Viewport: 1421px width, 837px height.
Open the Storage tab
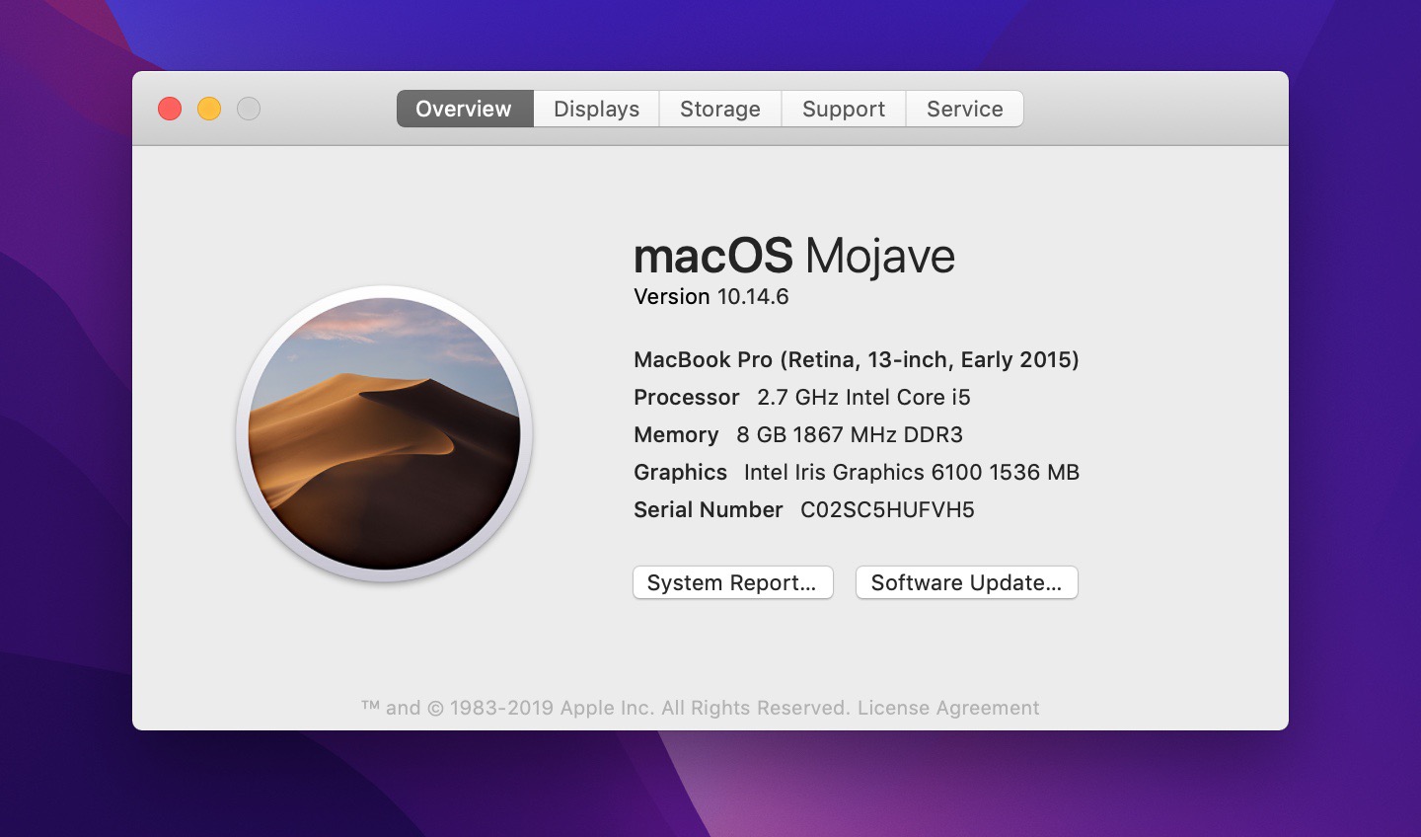click(720, 109)
